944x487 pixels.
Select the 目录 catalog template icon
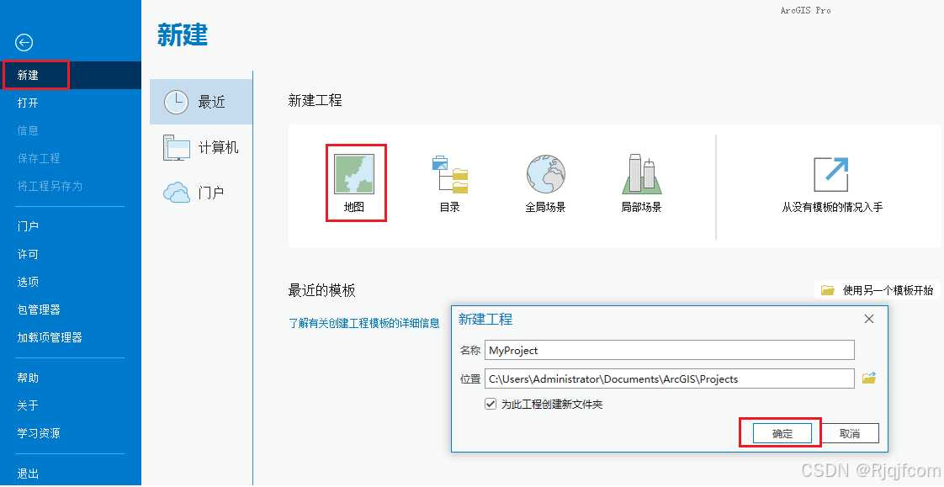450,175
